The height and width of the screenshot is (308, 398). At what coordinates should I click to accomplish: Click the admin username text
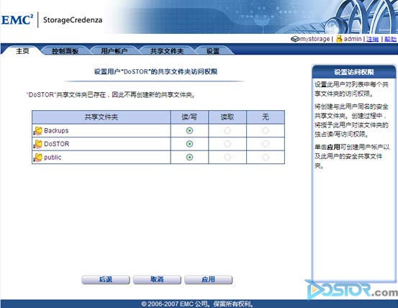click(x=353, y=39)
